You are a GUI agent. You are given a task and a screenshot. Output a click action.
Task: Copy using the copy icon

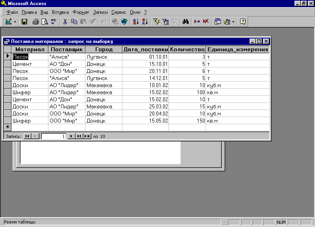click(74, 22)
